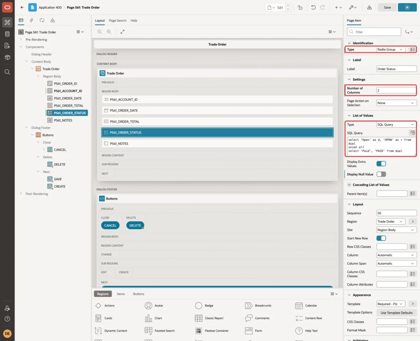Toggle Display Extra Values switch off
This screenshot has width=420, height=341.
pyautogui.click(x=381, y=164)
